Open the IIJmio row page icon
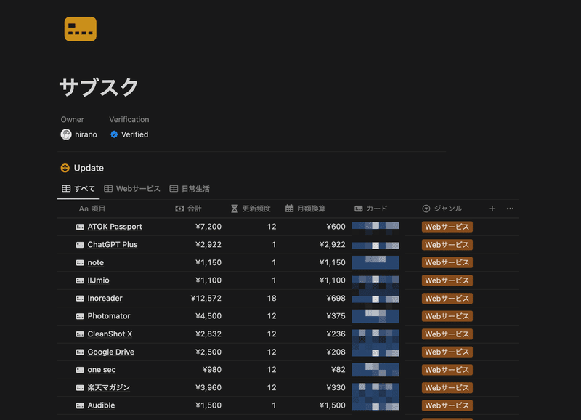 [80, 280]
